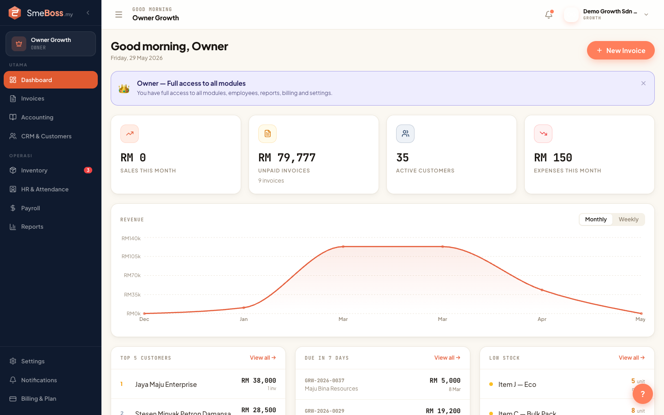Click the RM 150 expenses value

tap(553, 158)
